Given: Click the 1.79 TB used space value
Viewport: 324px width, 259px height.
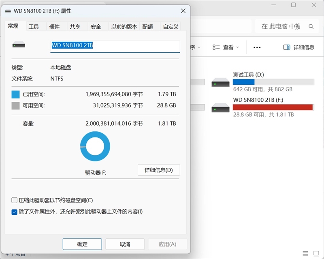Looking at the screenshot, I should pyautogui.click(x=167, y=94).
